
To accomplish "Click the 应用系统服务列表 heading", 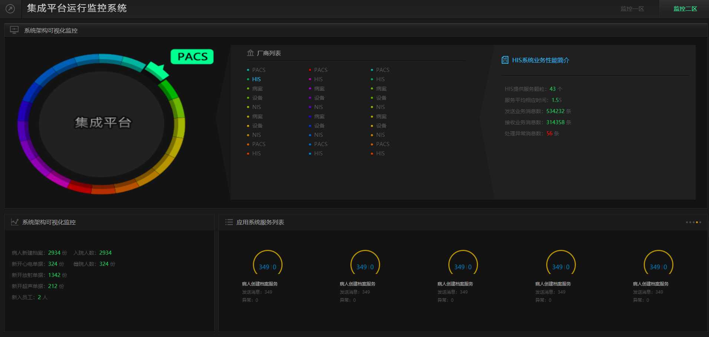I will tap(260, 222).
